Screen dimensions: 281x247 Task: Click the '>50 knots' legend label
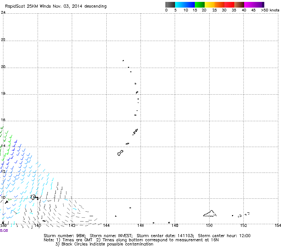270,10
